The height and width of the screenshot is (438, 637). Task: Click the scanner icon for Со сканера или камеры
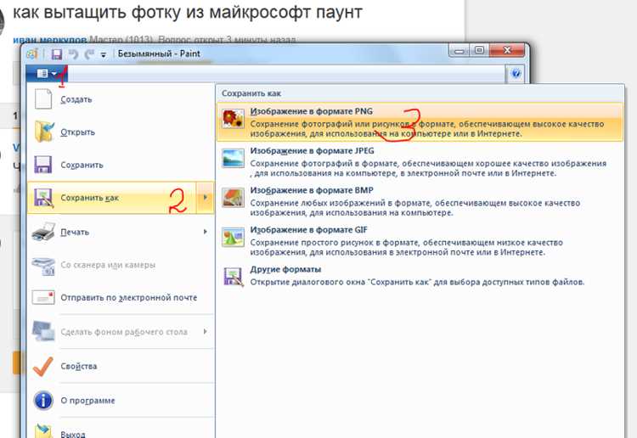tap(43, 266)
